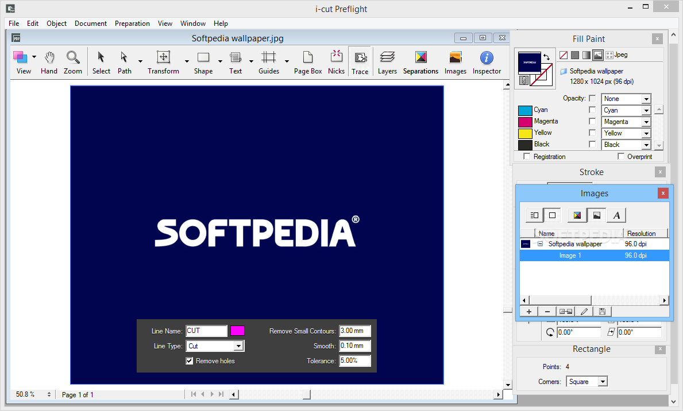Open the Layers panel
The width and height of the screenshot is (683, 411).
(387, 62)
